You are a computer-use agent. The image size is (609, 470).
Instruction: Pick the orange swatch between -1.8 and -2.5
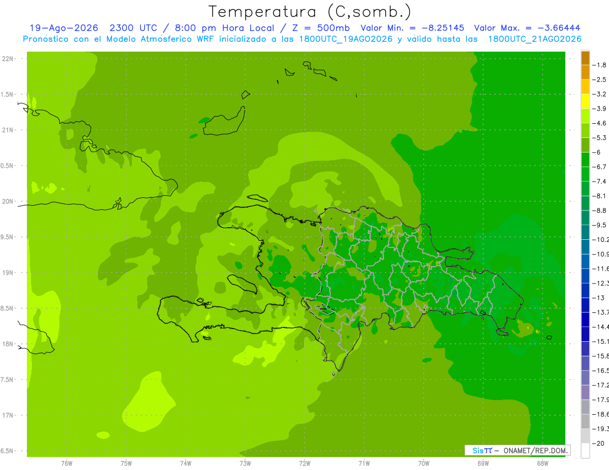pyautogui.click(x=585, y=73)
